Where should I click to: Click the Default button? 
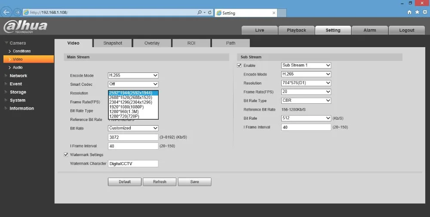125,182
